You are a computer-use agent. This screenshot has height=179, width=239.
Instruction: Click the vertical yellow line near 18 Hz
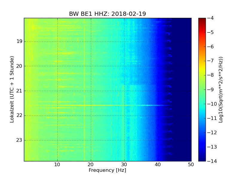pos(84,89)
